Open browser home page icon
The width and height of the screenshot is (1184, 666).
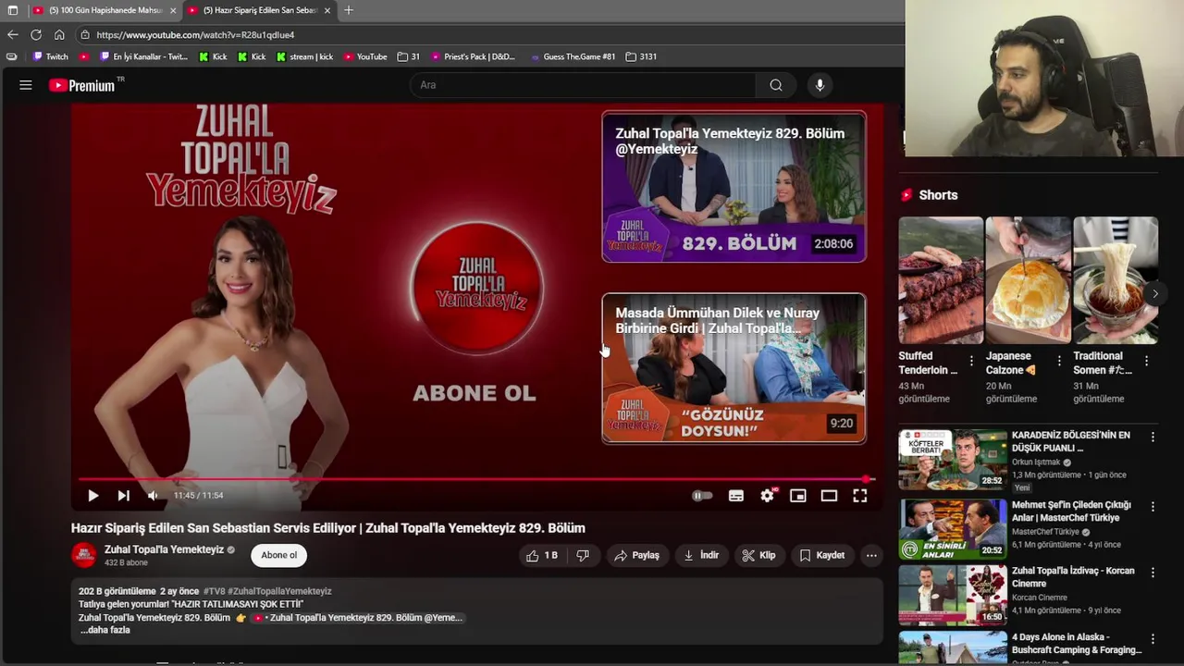click(x=59, y=35)
